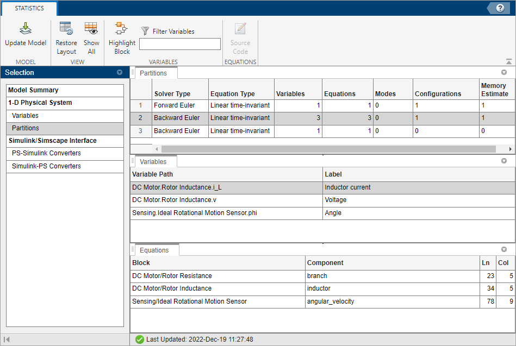Screen dimensions: 516x346
Task: Open the Variables panel options arrow
Action: (503, 161)
